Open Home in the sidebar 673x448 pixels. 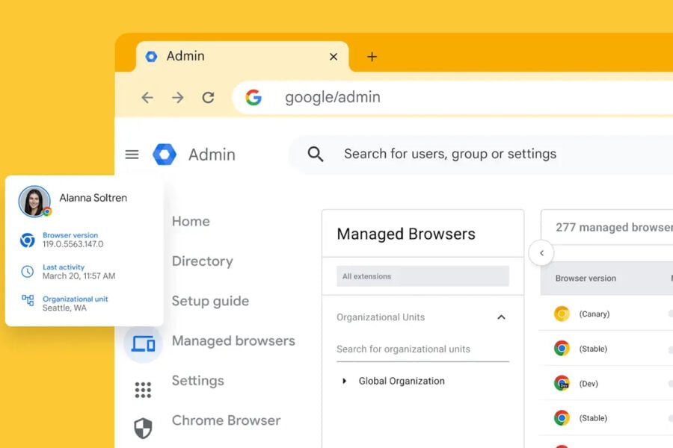coord(191,221)
